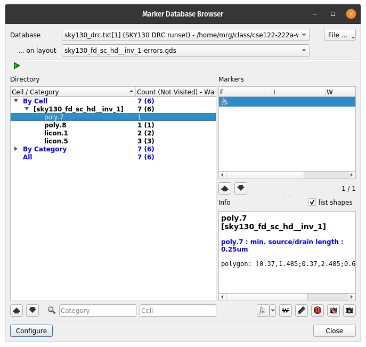Go to previous directory item with up arrow
This screenshot has width=366, height=347.
[x=17, y=311]
